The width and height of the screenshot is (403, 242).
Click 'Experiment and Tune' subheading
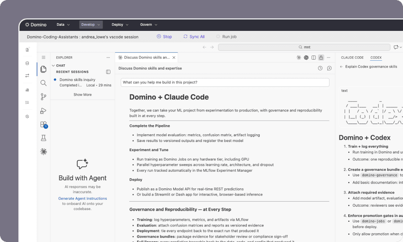pos(149,150)
